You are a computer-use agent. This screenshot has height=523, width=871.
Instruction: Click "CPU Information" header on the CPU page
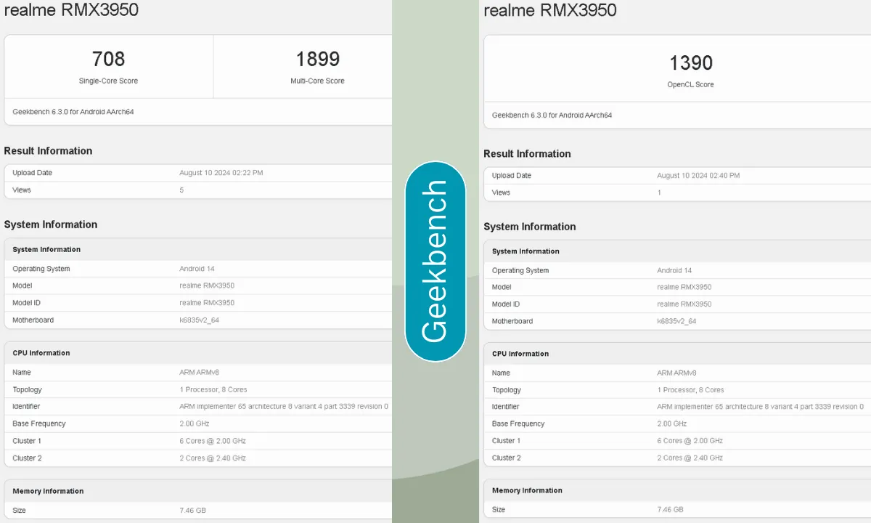(x=41, y=353)
